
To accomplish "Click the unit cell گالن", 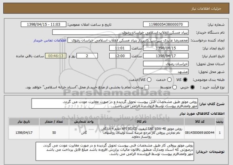I will (84, 133).
